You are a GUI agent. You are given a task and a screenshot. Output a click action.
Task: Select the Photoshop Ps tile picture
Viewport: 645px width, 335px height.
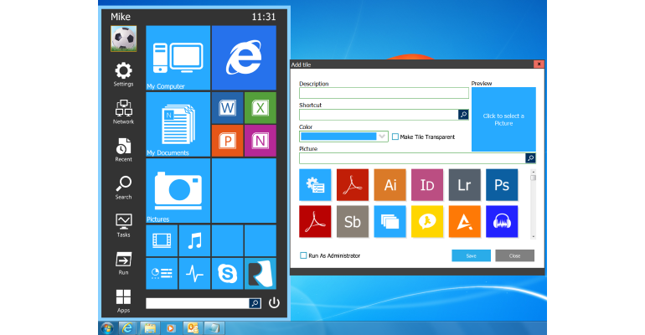(502, 185)
